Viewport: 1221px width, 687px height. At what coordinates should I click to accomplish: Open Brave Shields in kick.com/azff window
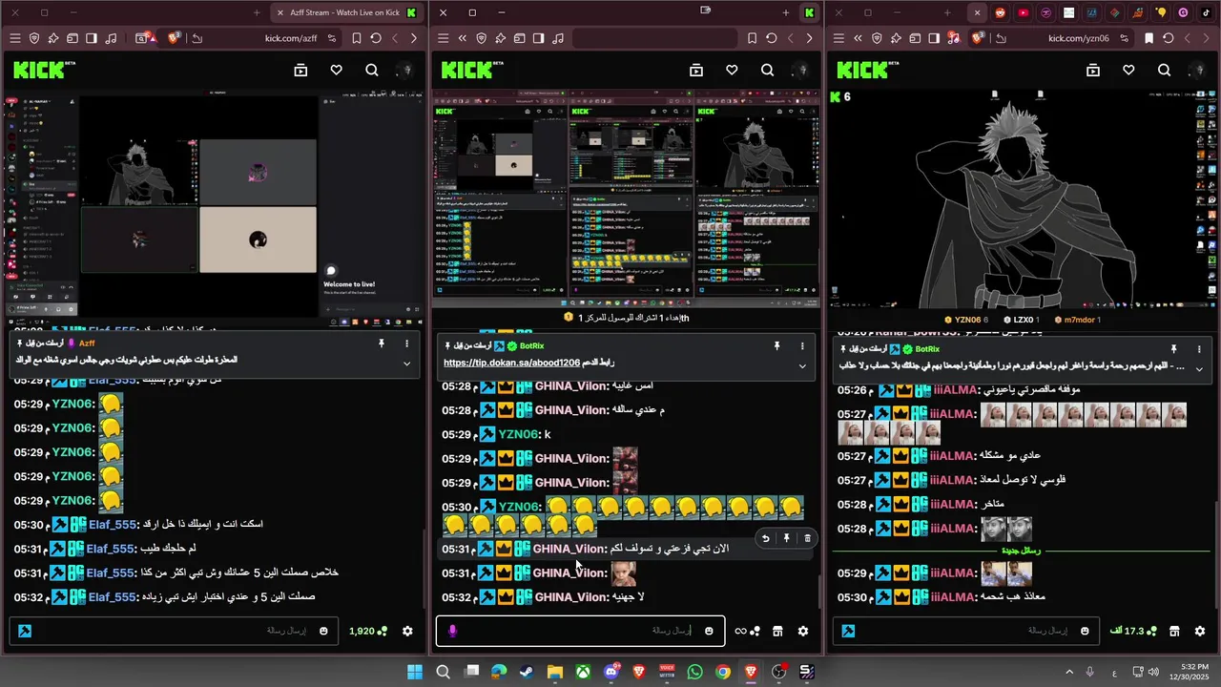pyautogui.click(x=175, y=38)
